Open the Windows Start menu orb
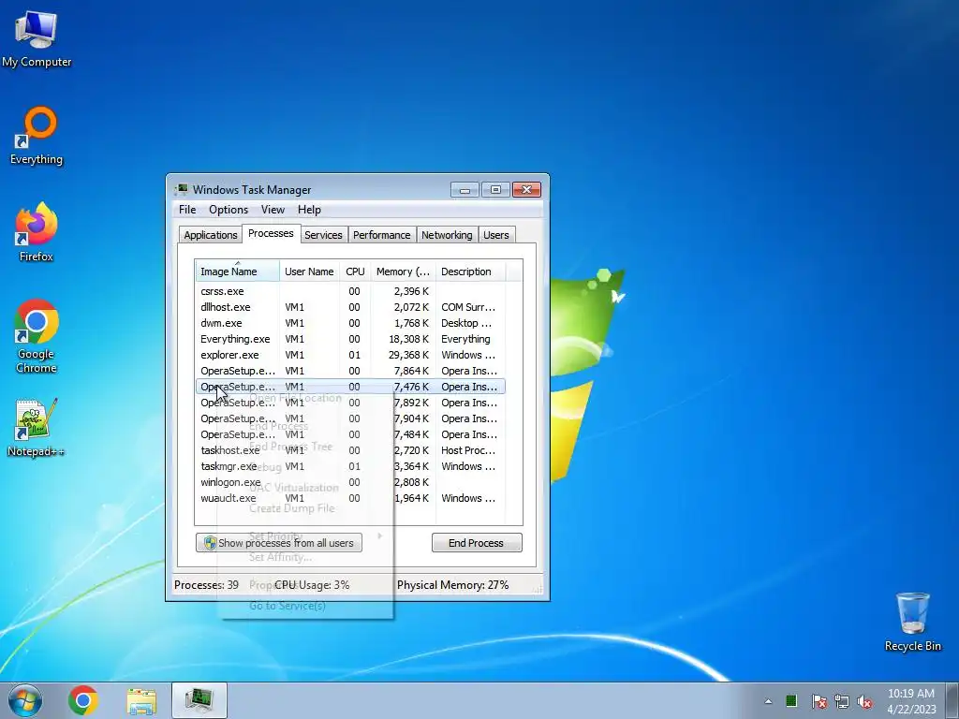The image size is (959, 719). coord(25,700)
